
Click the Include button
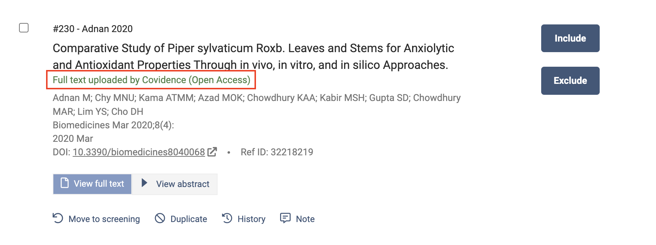pos(570,38)
